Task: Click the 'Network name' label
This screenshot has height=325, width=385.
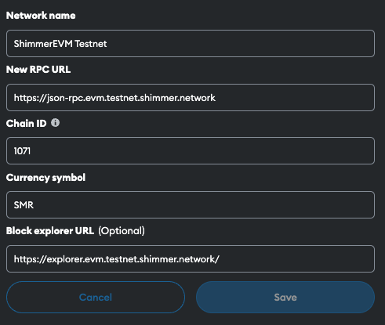Action: pos(41,16)
